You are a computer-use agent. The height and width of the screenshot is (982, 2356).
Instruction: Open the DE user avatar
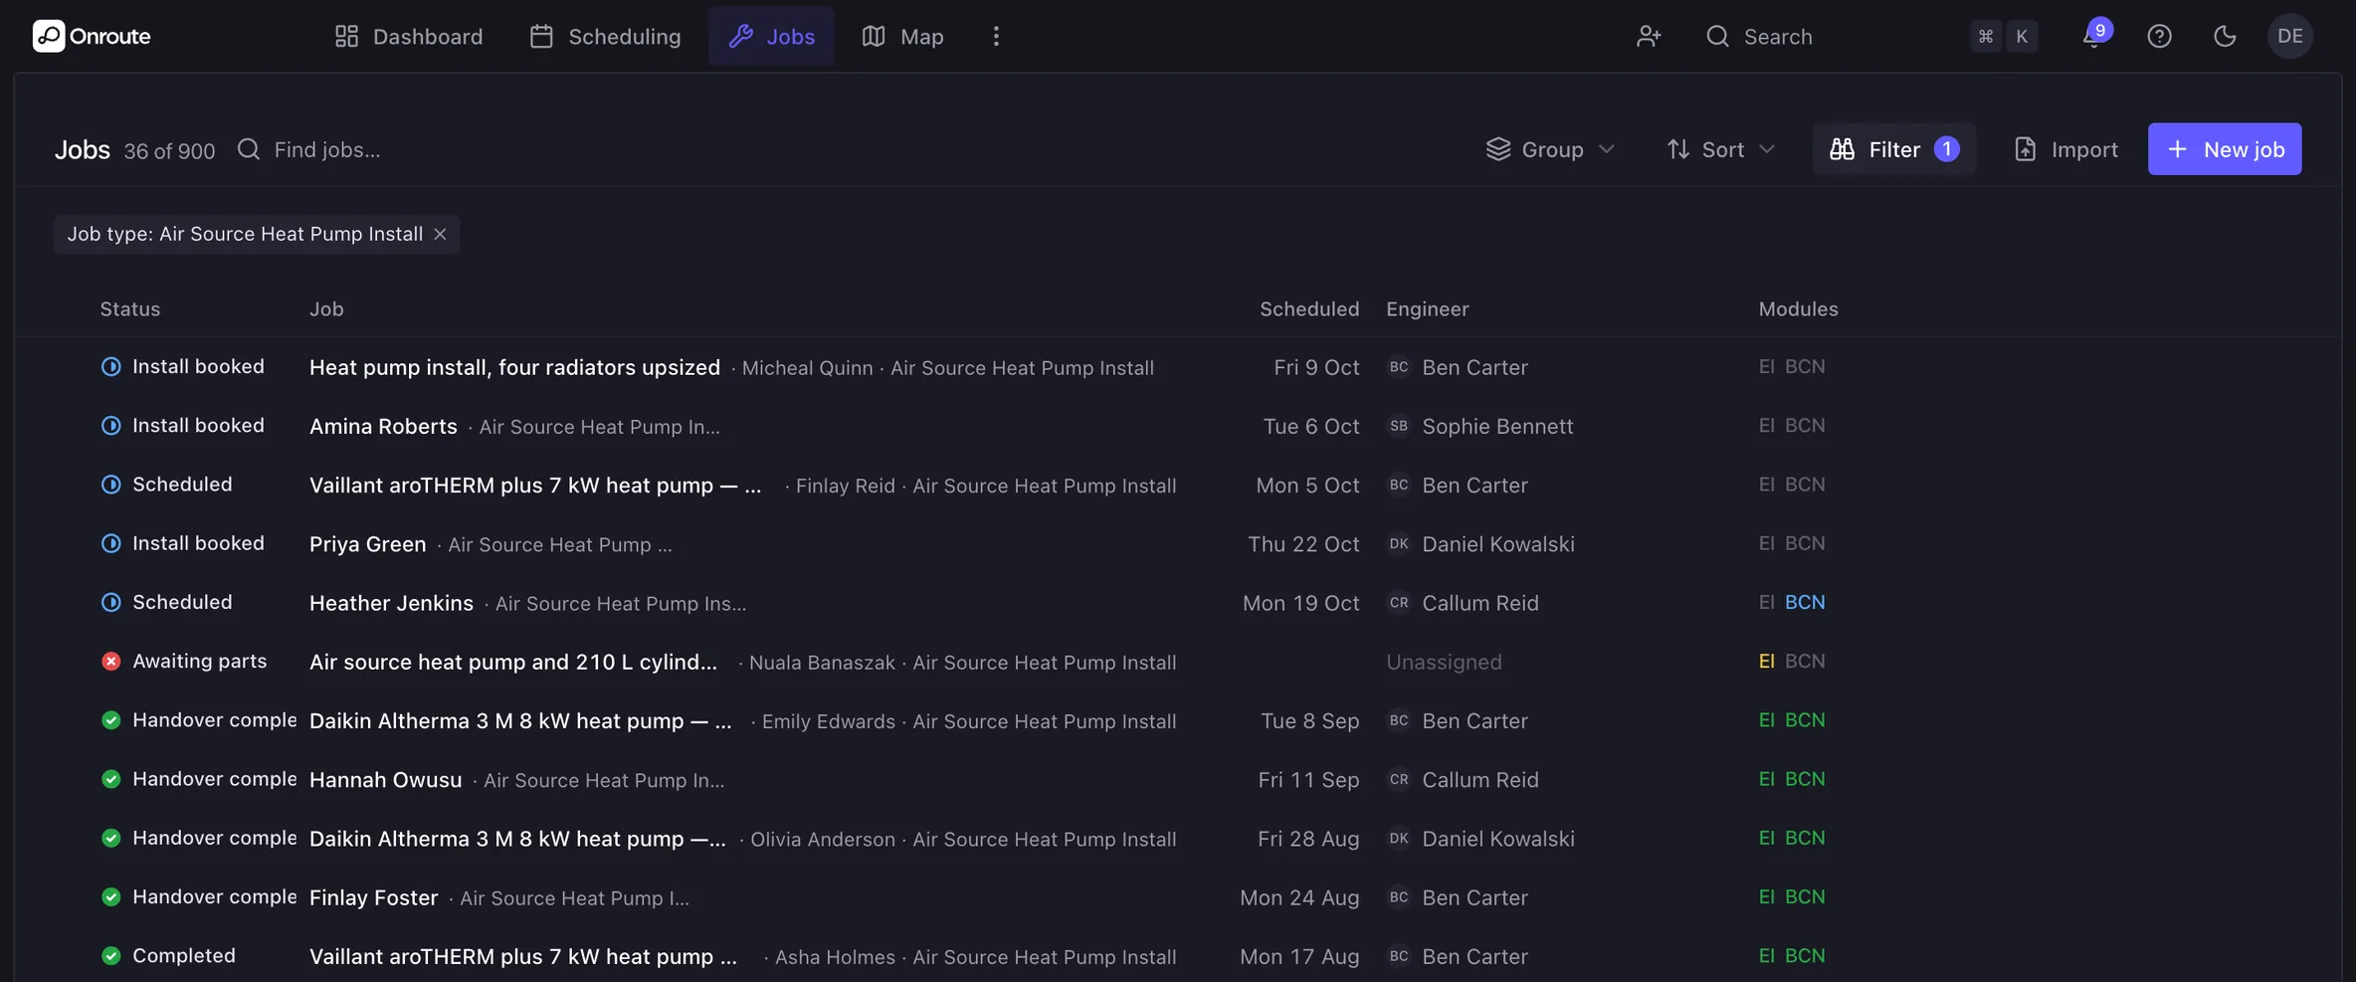point(2290,36)
